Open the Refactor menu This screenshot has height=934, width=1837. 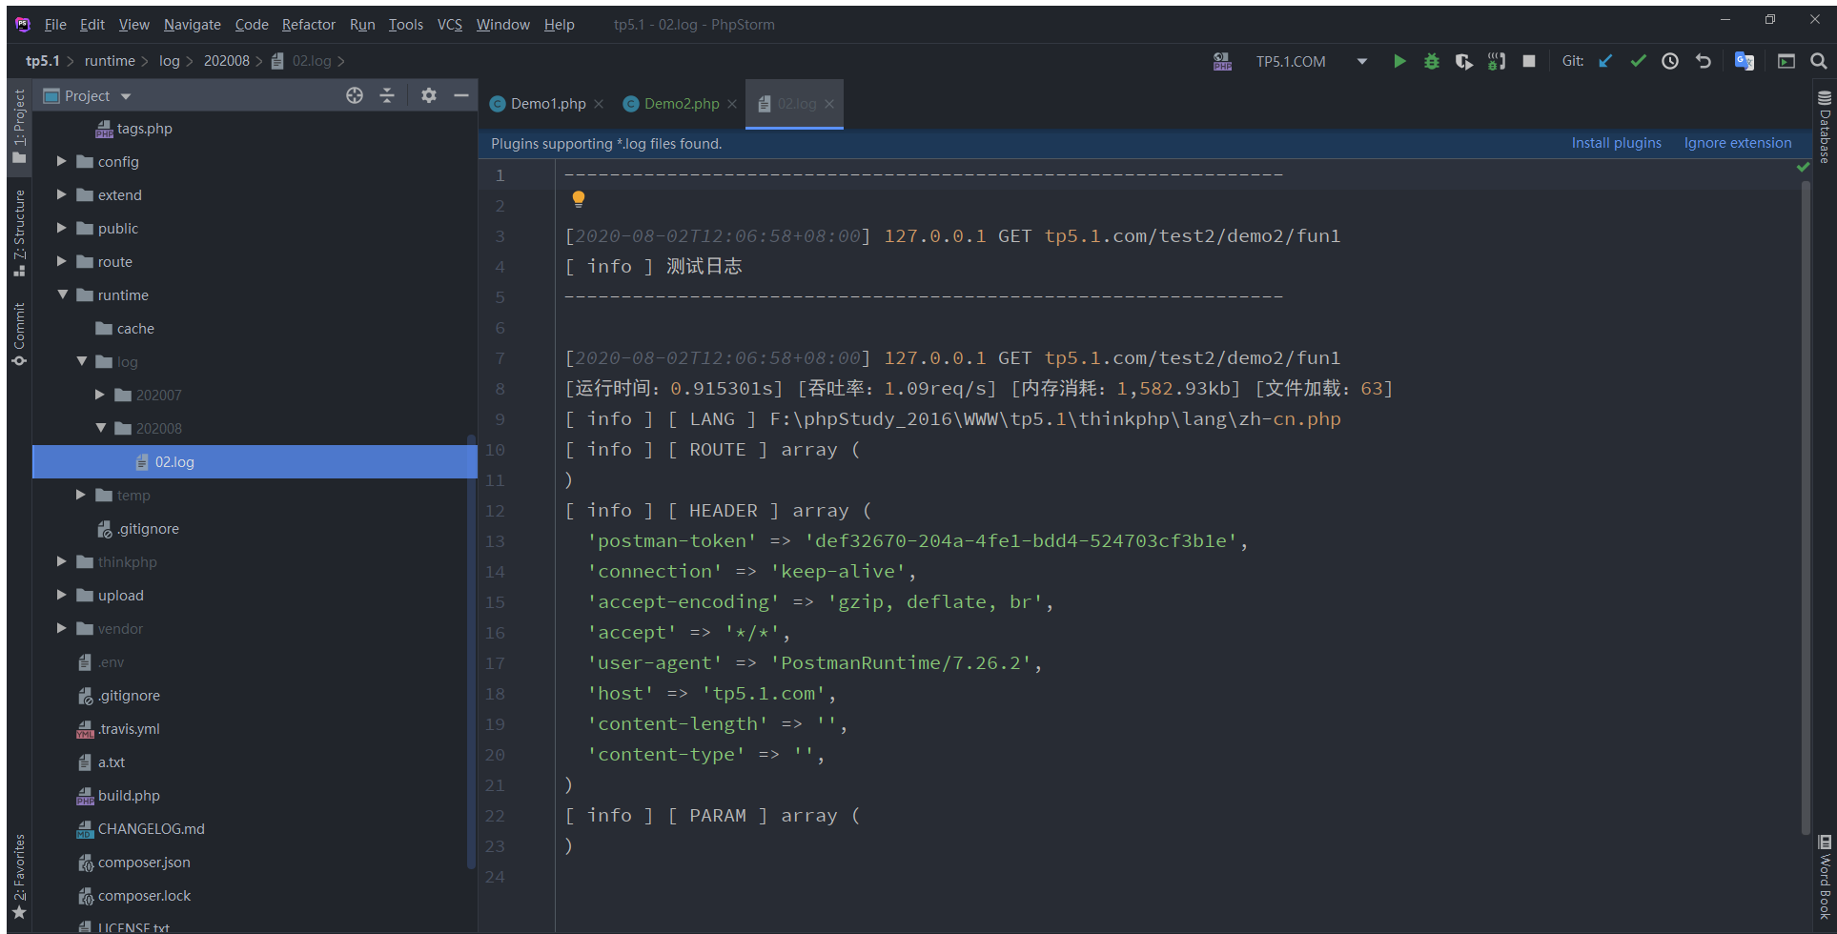click(308, 24)
